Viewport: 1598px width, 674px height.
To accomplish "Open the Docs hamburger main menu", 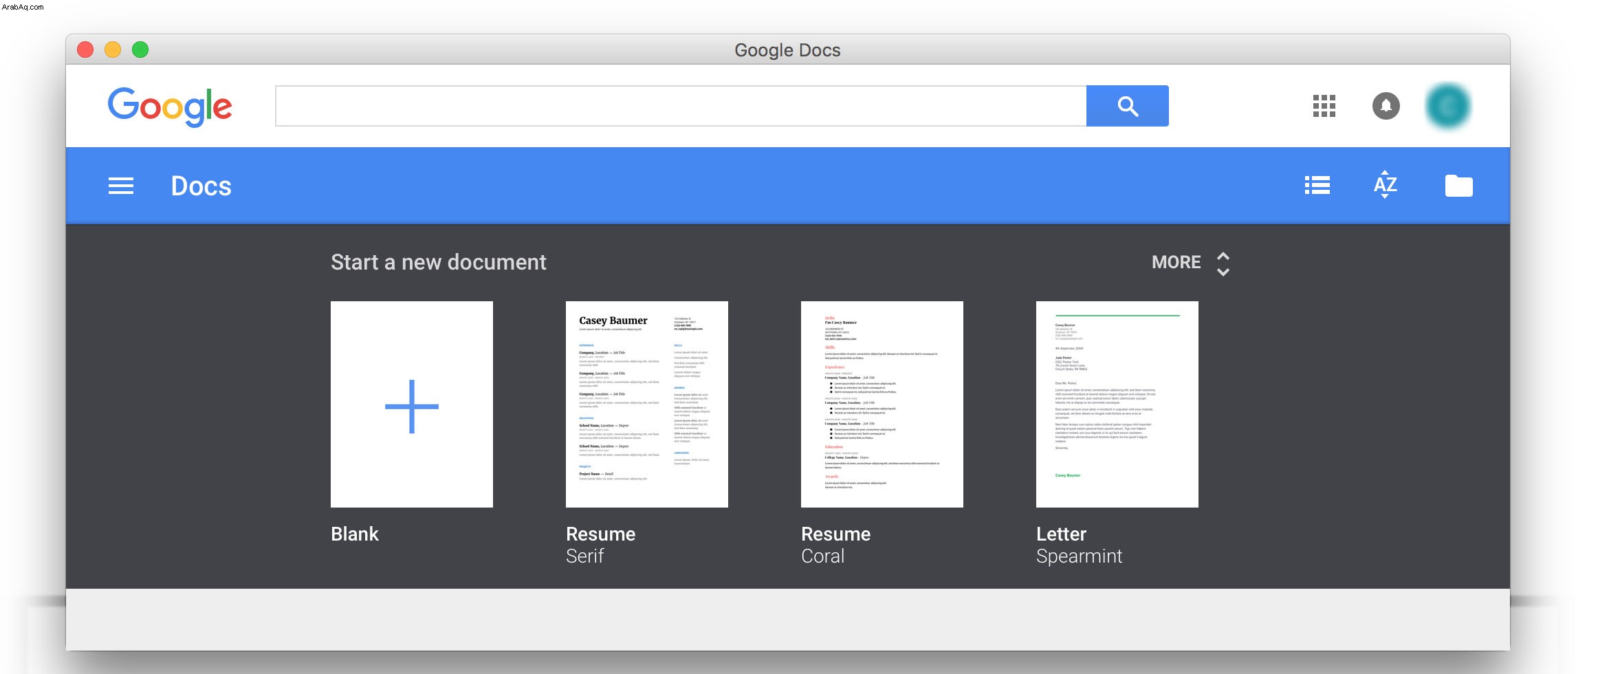I will (121, 186).
